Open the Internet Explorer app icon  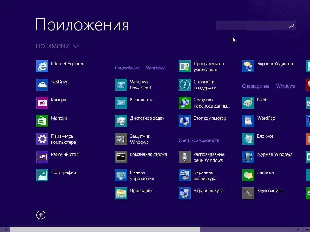[x=42, y=66]
